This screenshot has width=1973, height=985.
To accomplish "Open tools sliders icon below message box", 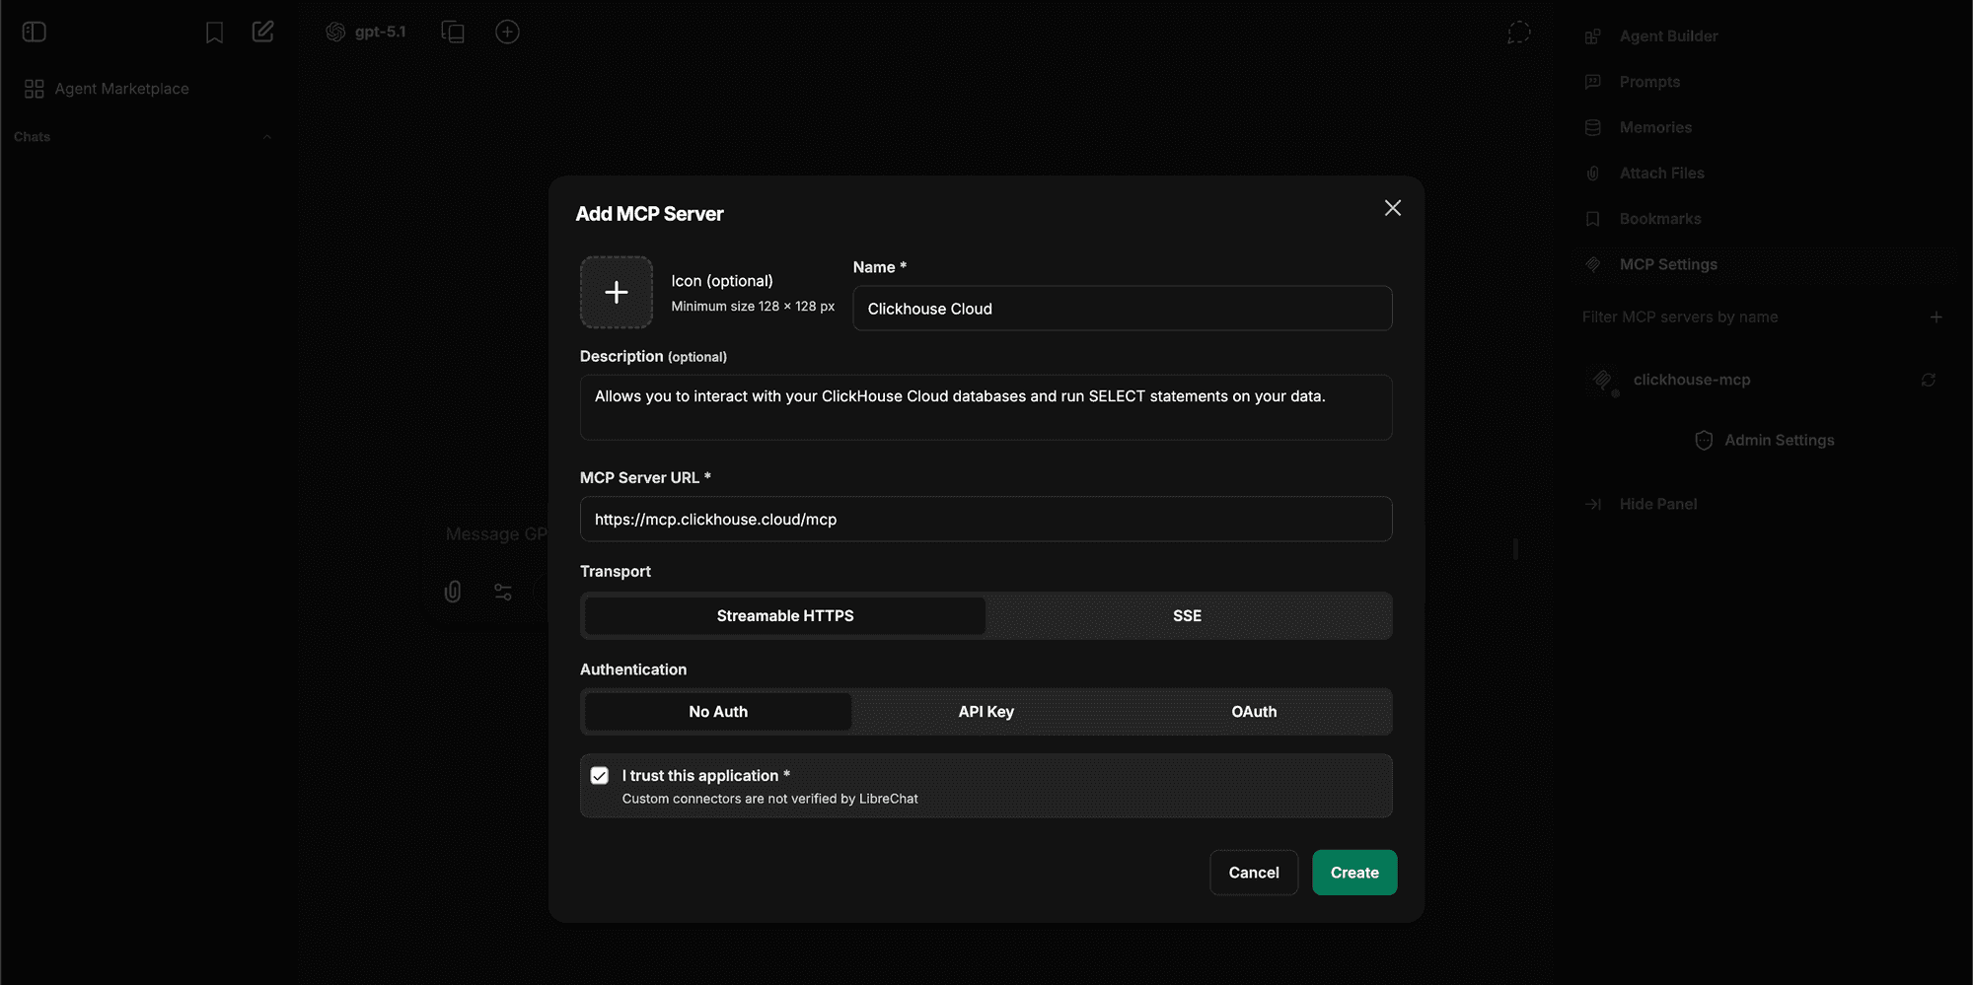I will 503,592.
